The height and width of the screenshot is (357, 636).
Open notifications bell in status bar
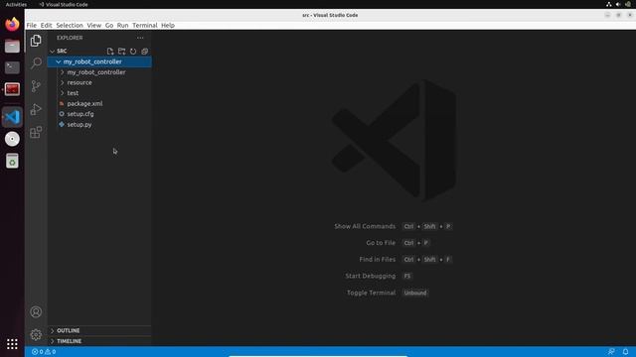tap(625, 352)
